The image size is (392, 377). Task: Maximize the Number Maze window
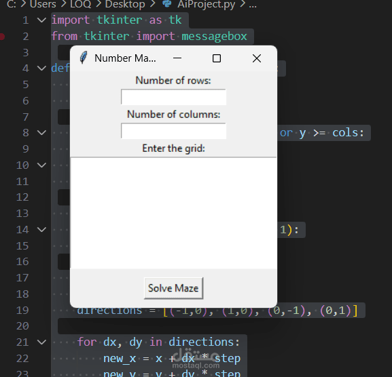coord(217,58)
